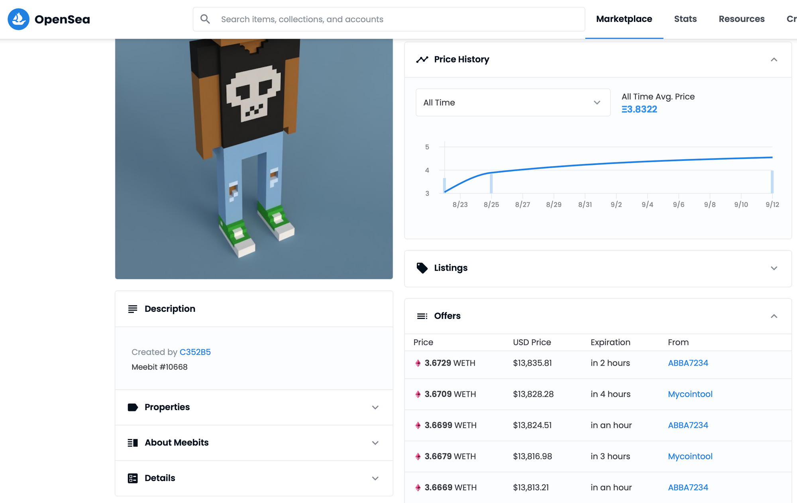Viewport: 797px width, 503px height.
Task: Open the Resources menu item
Action: coord(741,19)
